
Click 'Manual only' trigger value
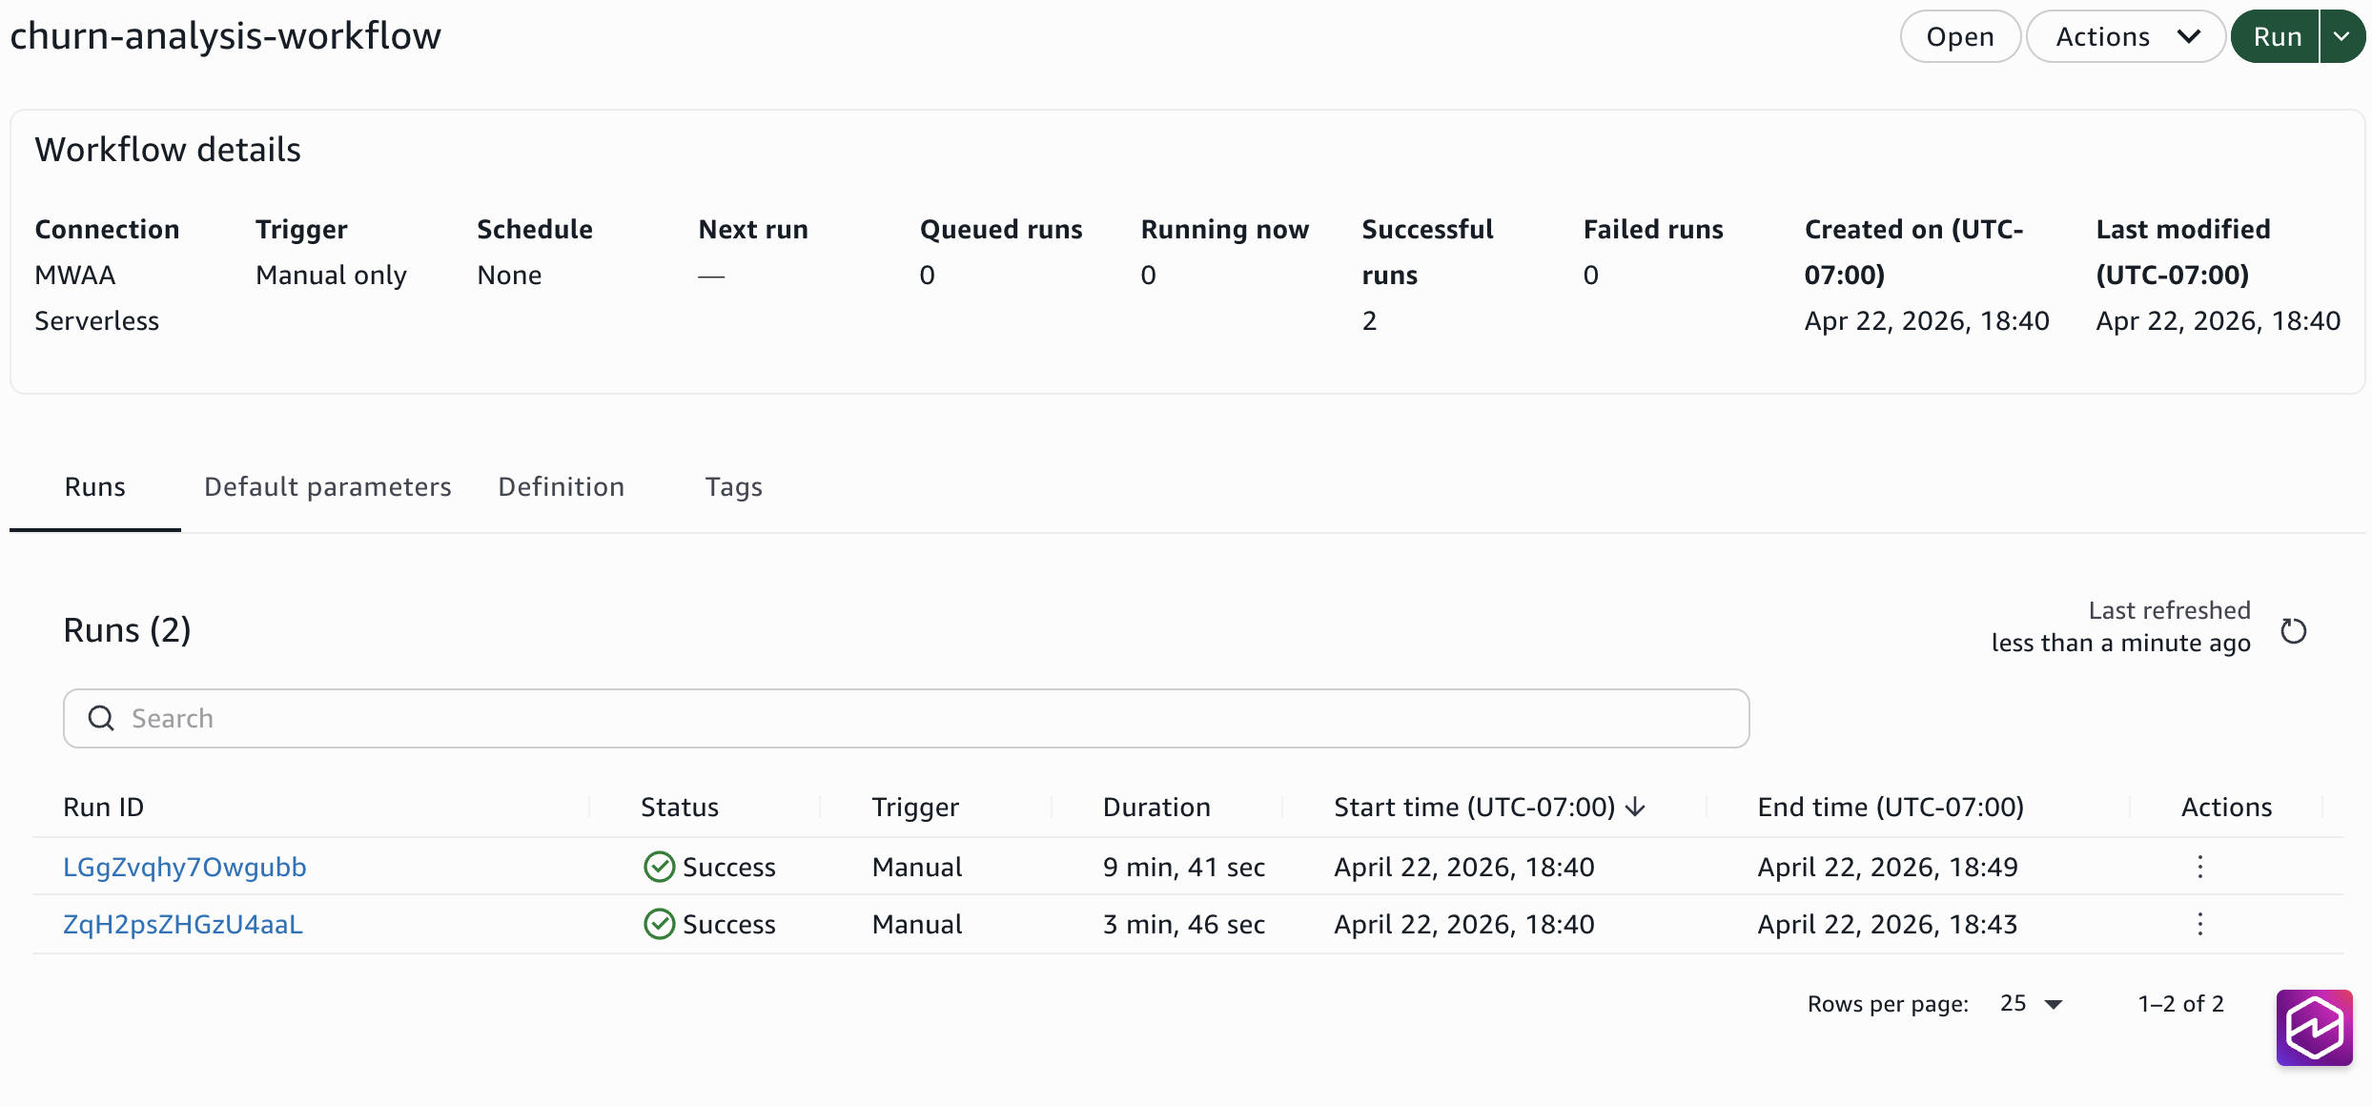click(331, 275)
